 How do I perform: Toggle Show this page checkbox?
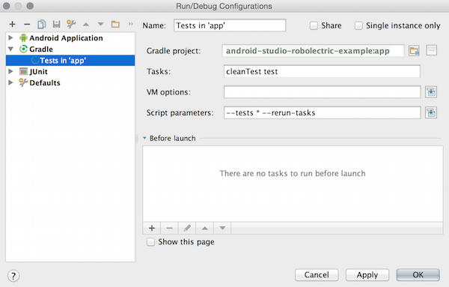150,242
